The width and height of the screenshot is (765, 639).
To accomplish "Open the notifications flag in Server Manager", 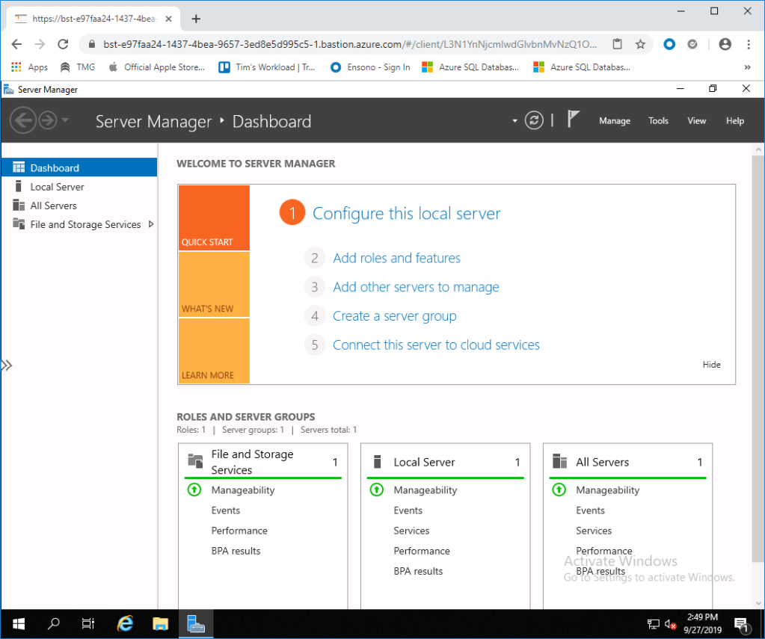I will 573,118.
